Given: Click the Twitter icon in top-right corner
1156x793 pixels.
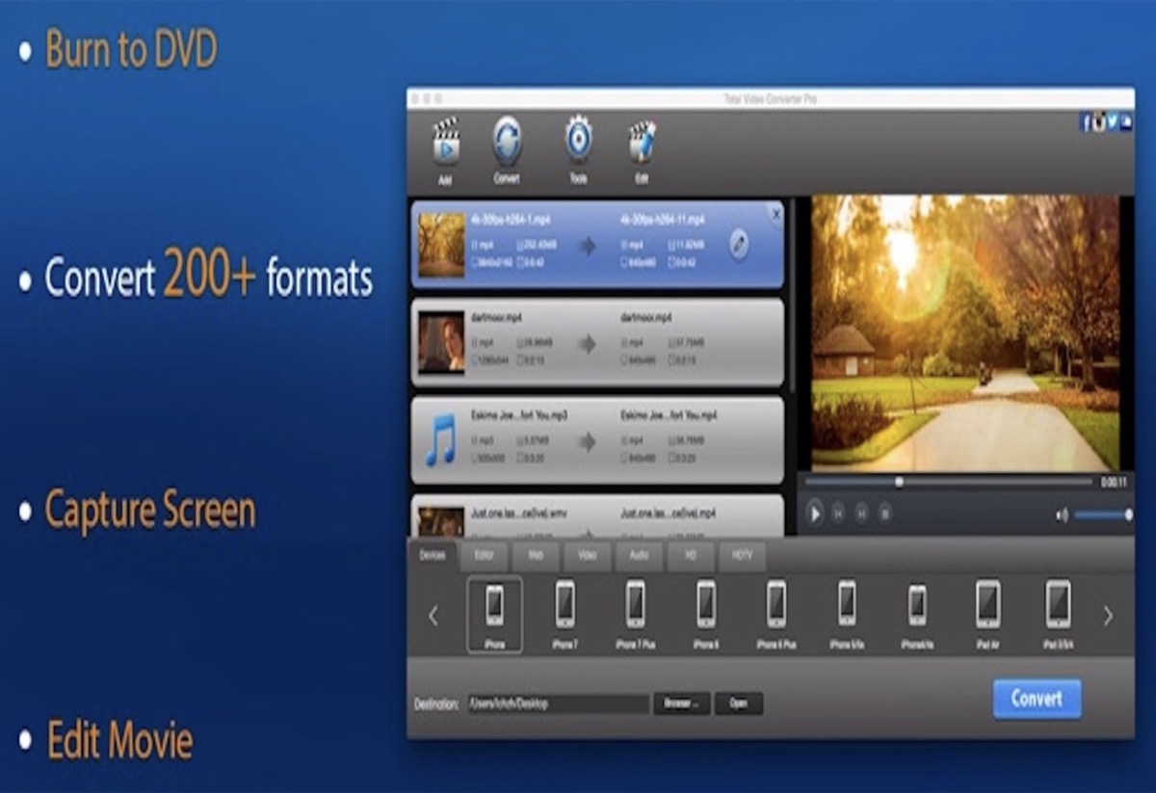Looking at the screenshot, I should pos(1112,122).
